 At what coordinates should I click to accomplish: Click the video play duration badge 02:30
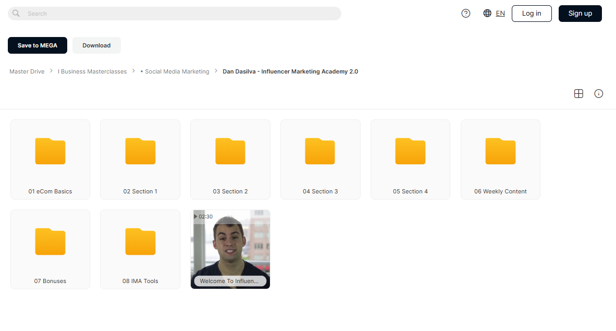[x=203, y=217]
